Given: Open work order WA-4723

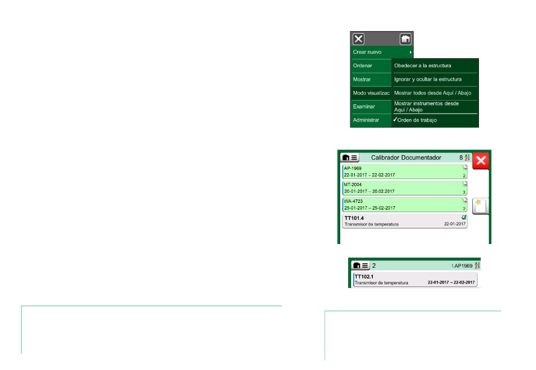Looking at the screenshot, I should point(405,204).
